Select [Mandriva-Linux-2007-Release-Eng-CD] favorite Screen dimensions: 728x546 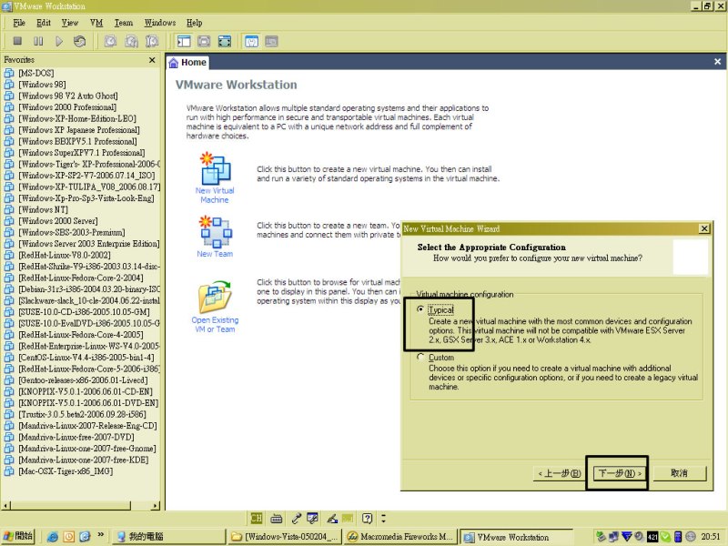(87, 426)
